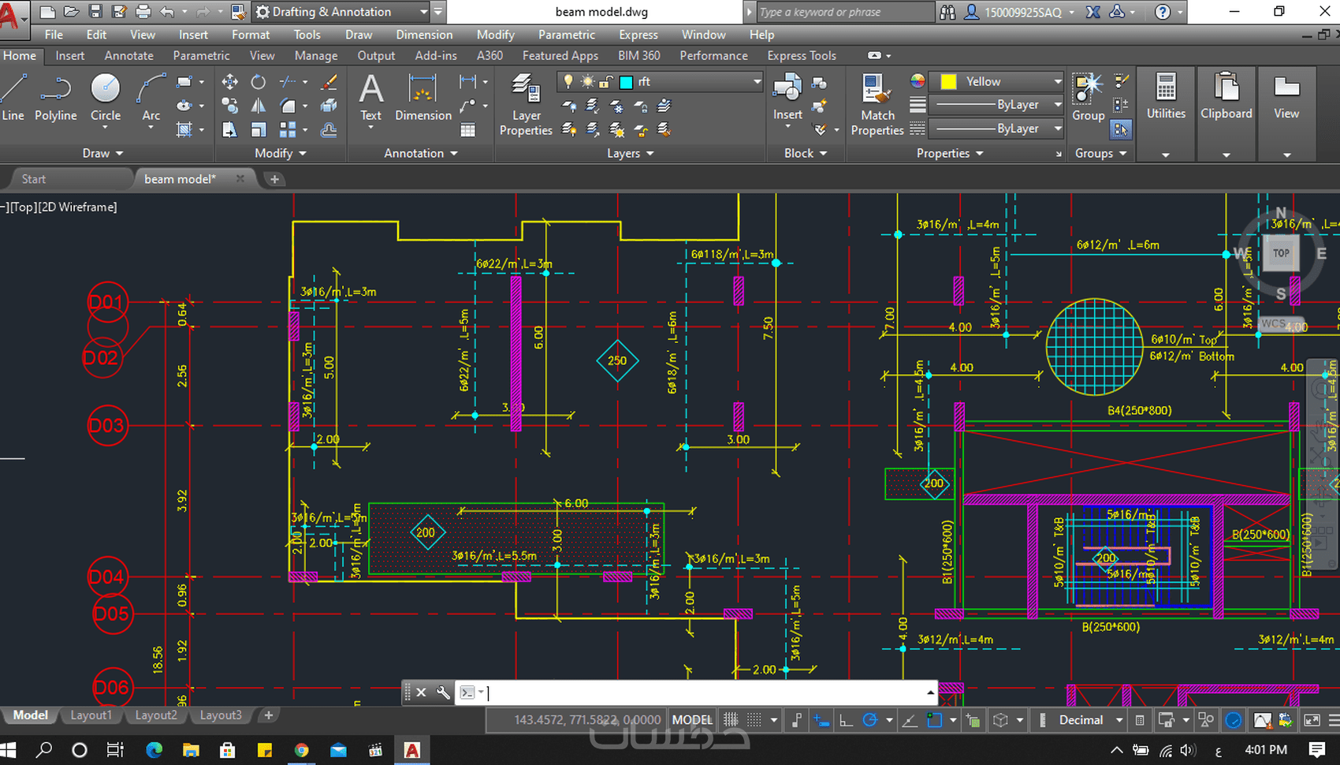Expand the Properties panel
The image size is (1340, 765).
tap(950, 153)
